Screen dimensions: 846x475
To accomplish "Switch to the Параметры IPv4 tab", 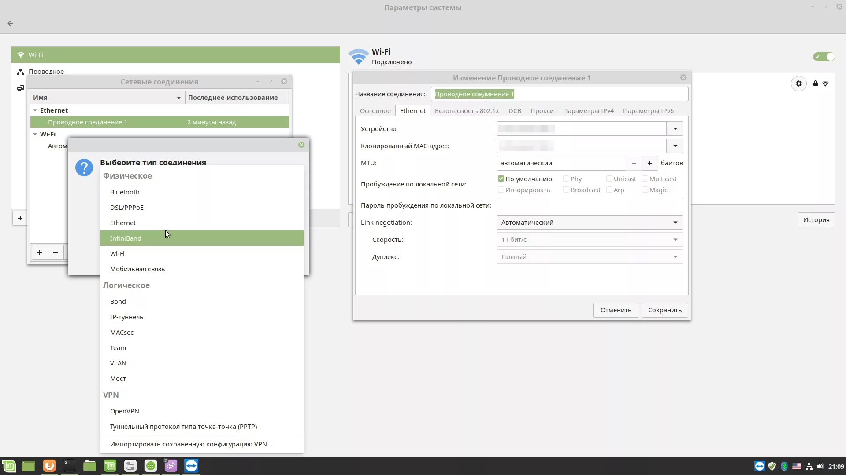I will point(588,111).
